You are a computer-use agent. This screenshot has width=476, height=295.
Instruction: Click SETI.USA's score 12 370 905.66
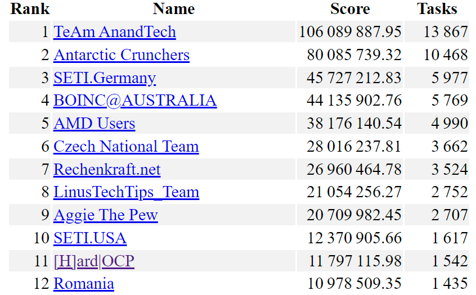[354, 238]
